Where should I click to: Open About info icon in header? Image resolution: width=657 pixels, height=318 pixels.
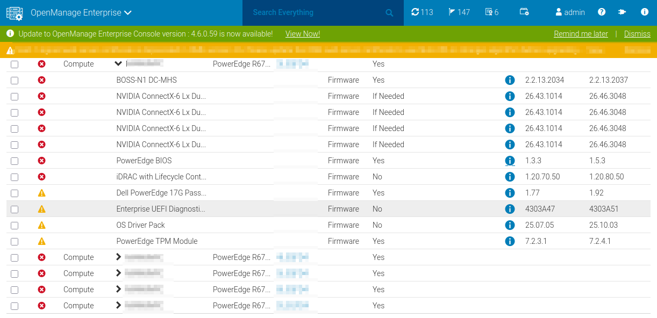[x=645, y=12]
